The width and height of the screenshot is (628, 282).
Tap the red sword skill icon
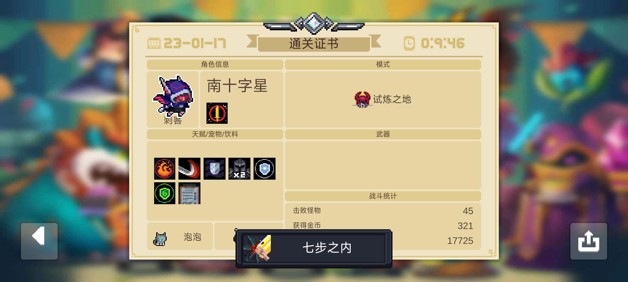point(217,113)
